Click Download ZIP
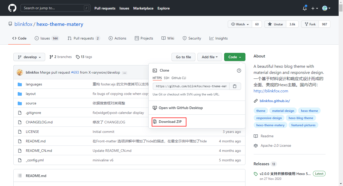 tap(169, 122)
